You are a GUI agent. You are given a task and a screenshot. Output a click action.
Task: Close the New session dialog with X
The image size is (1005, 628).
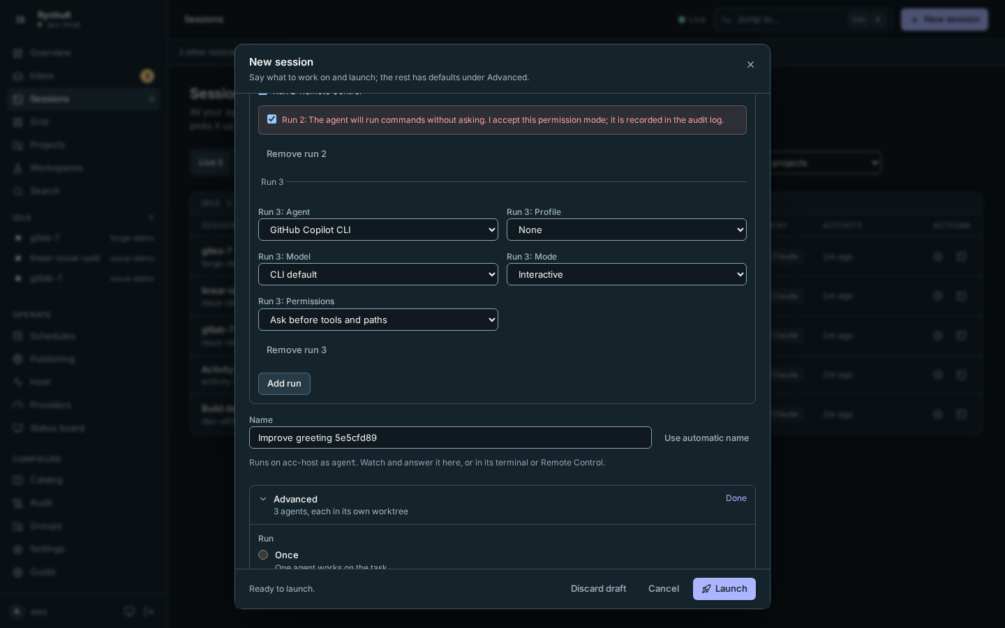(x=750, y=65)
